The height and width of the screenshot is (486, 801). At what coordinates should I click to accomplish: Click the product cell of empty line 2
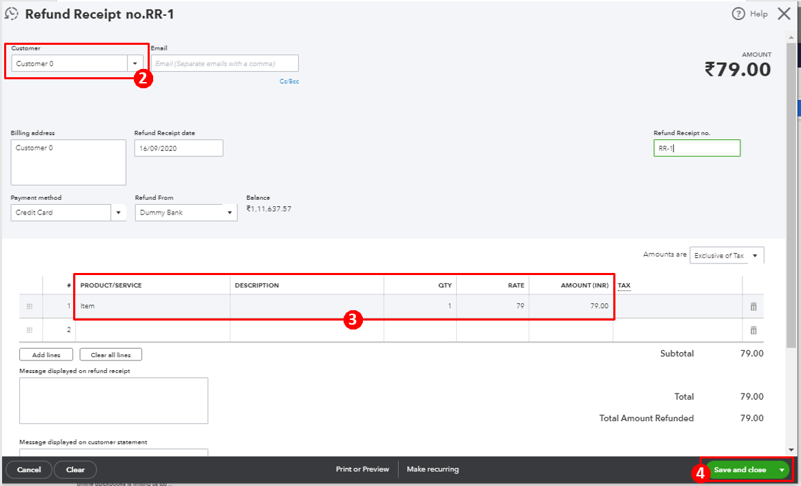pyautogui.click(x=152, y=330)
